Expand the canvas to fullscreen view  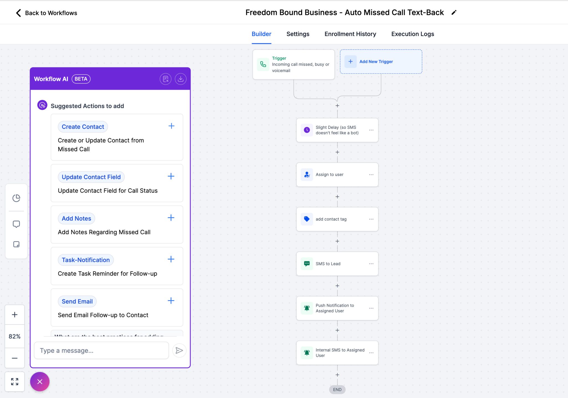tap(14, 382)
